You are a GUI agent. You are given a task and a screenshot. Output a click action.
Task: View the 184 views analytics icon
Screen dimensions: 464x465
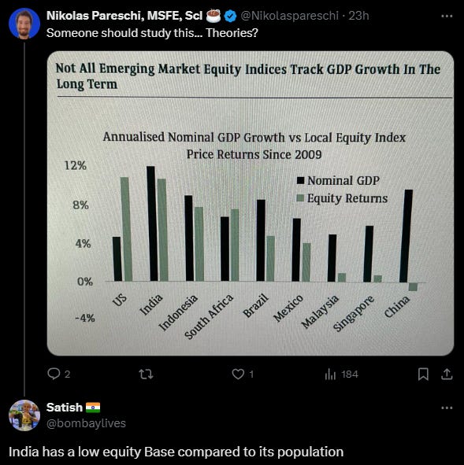(341, 375)
